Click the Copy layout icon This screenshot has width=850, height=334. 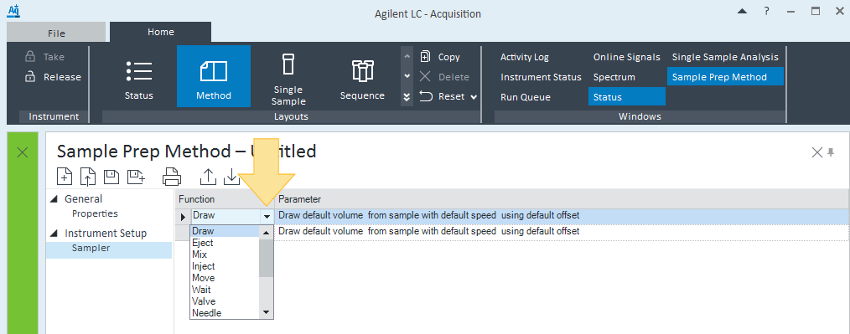coord(440,57)
